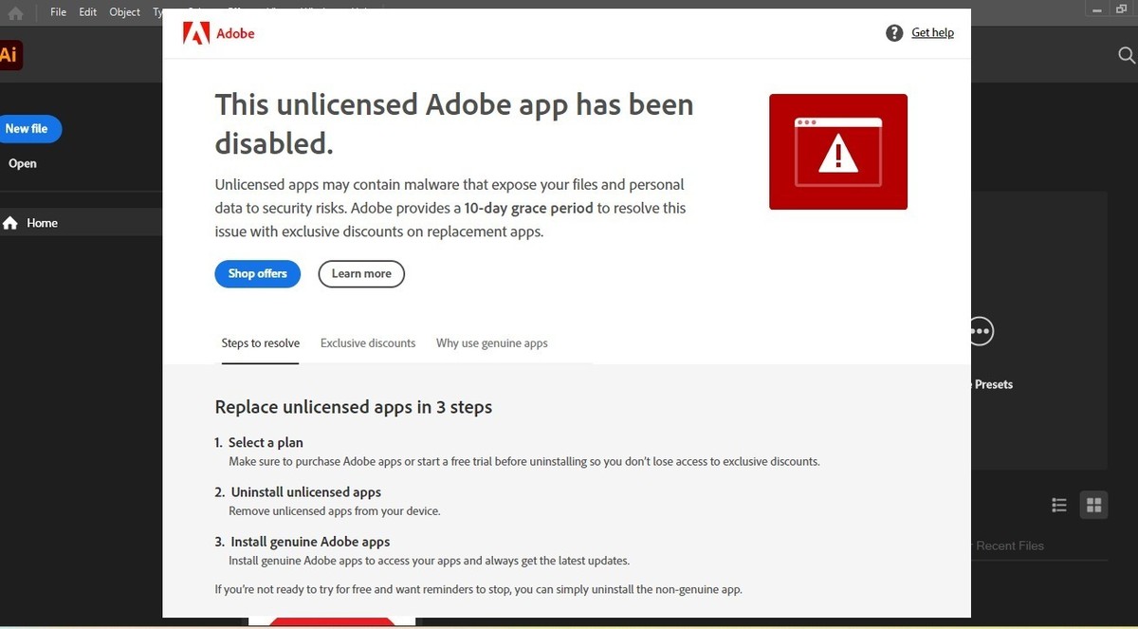This screenshot has height=629, width=1138.
Task: Open the Edit menu
Action: click(88, 12)
